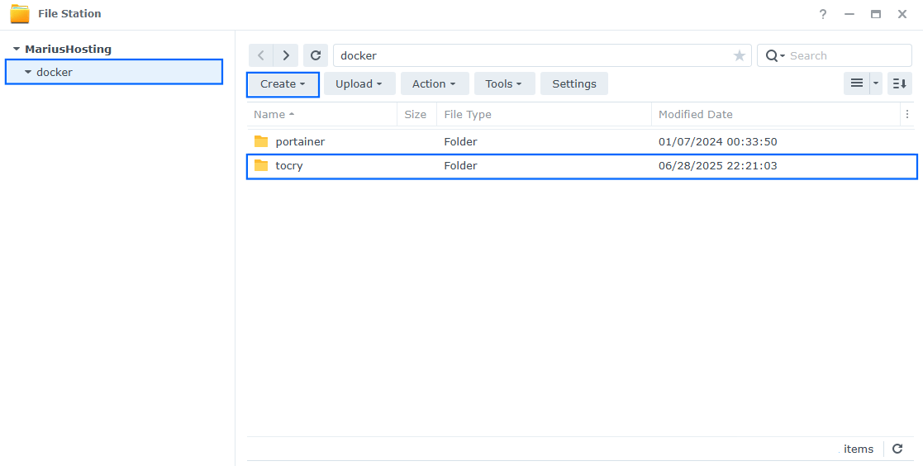This screenshot has width=923, height=466.
Task: Close the File Station window
Action: click(x=902, y=14)
